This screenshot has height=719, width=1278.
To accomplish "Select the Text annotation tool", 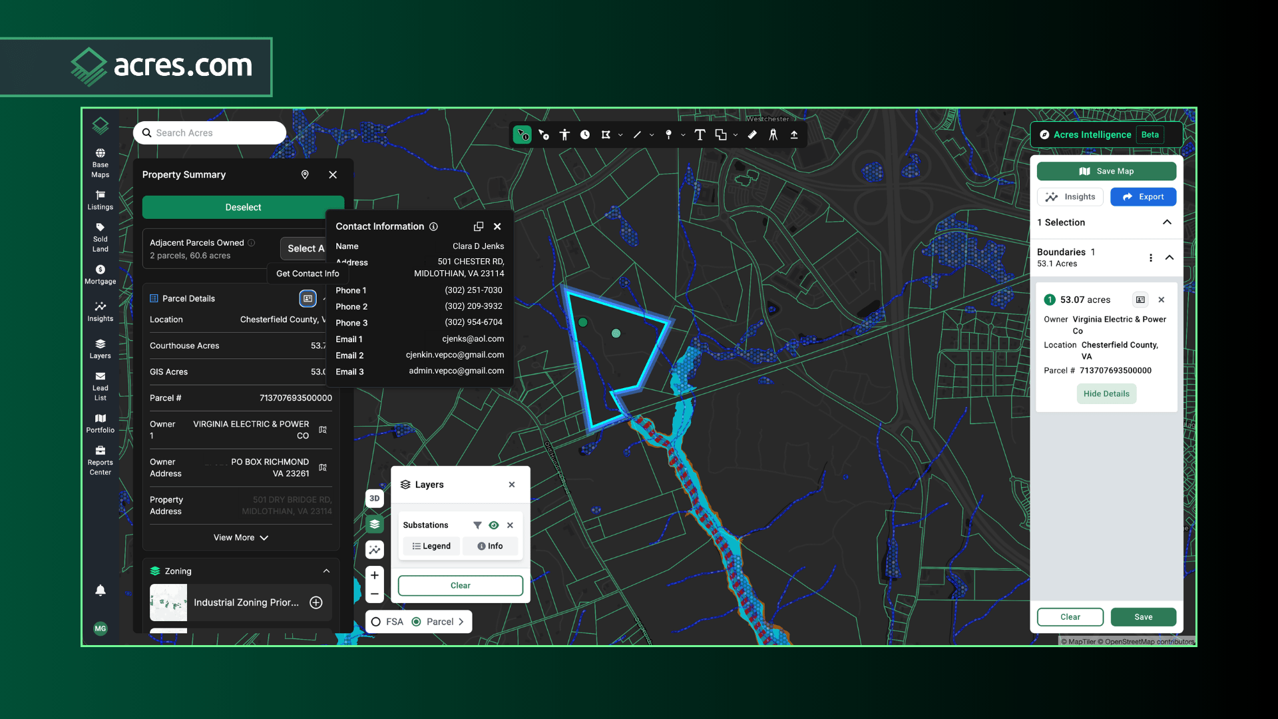I will click(700, 134).
